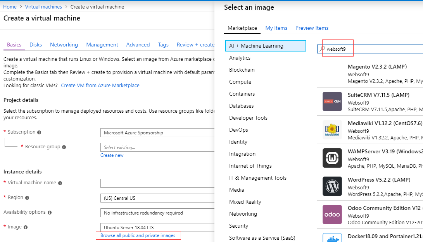Select the WAMPServer icon
The height and width of the screenshot is (242, 423).
pos(332,158)
